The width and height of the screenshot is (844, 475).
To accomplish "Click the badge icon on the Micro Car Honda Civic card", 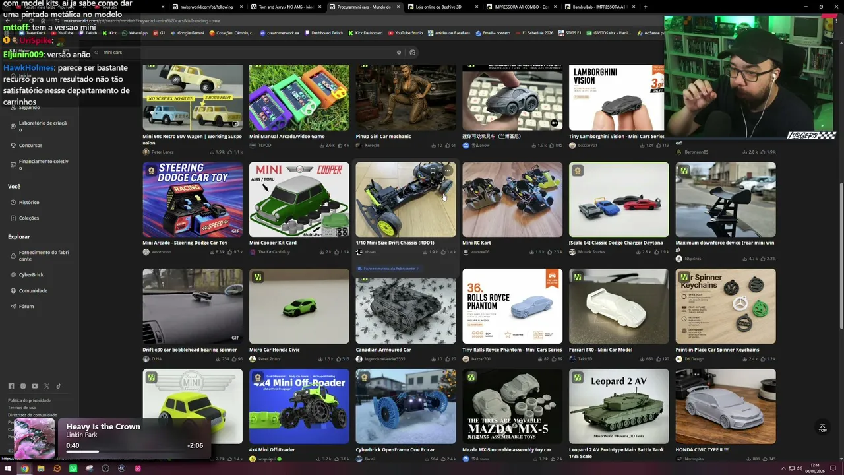I will (x=258, y=278).
